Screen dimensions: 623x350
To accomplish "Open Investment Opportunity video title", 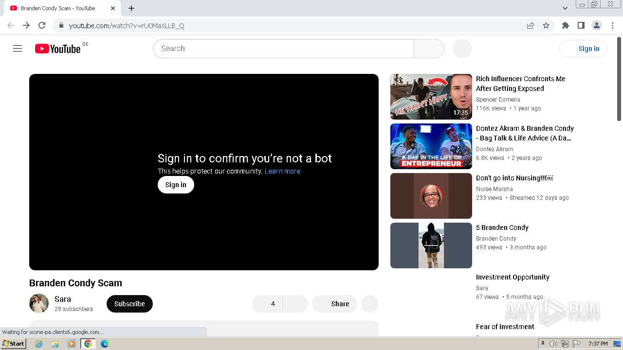I will coord(513,277).
